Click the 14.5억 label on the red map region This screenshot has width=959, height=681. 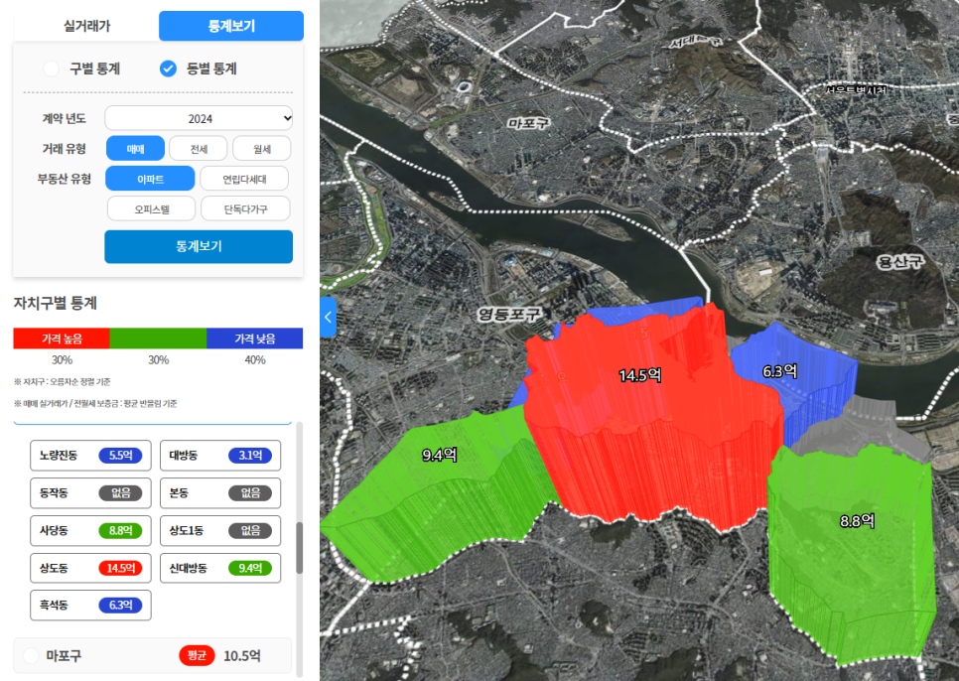point(639,374)
